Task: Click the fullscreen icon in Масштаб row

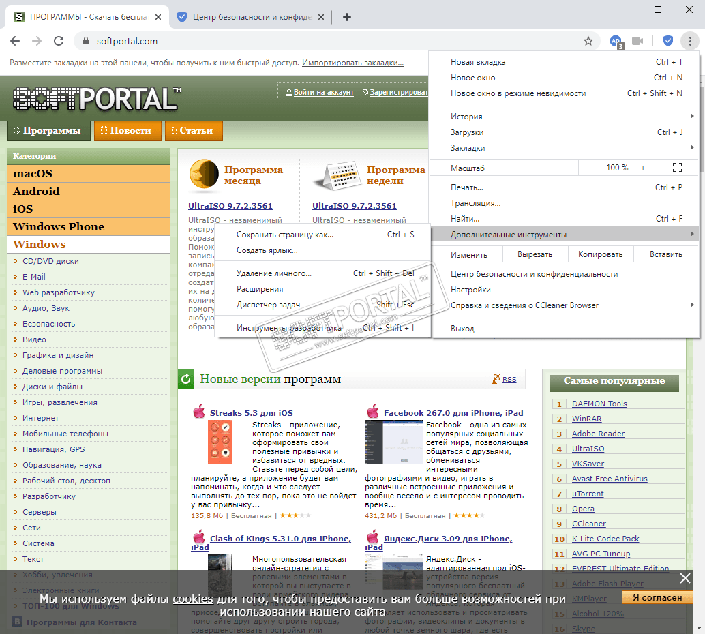Action: [678, 168]
